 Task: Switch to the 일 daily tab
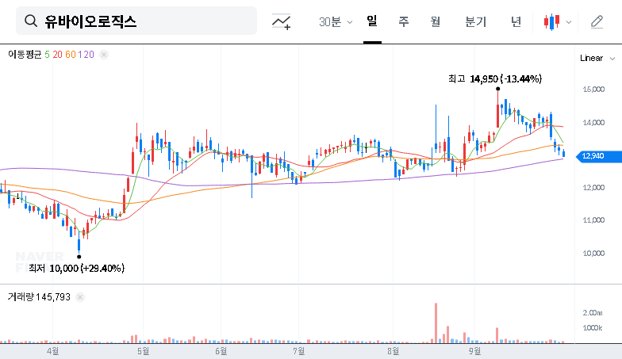click(371, 21)
